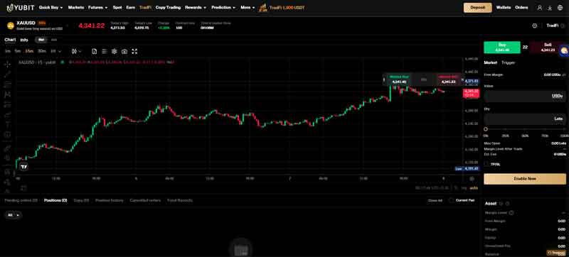Click the download app icon in header

[x=550, y=8]
